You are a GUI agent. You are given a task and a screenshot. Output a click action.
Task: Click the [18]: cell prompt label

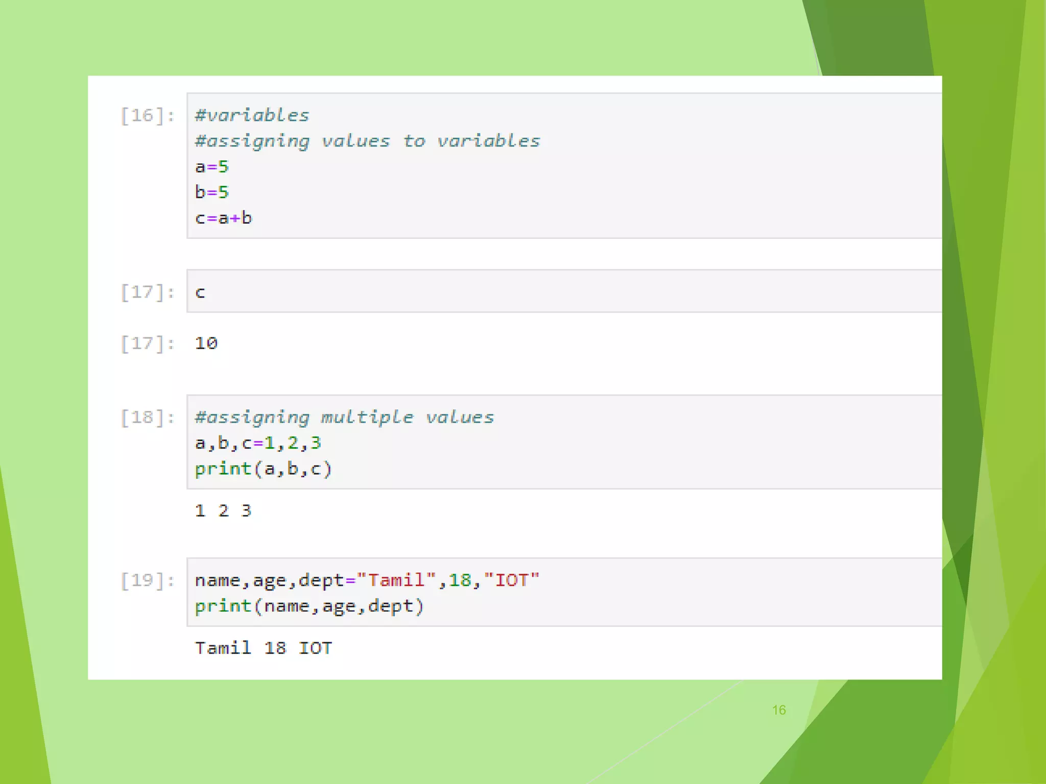(148, 418)
